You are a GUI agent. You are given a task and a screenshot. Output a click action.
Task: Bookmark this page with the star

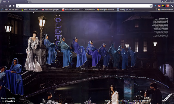click(x=151, y=6)
